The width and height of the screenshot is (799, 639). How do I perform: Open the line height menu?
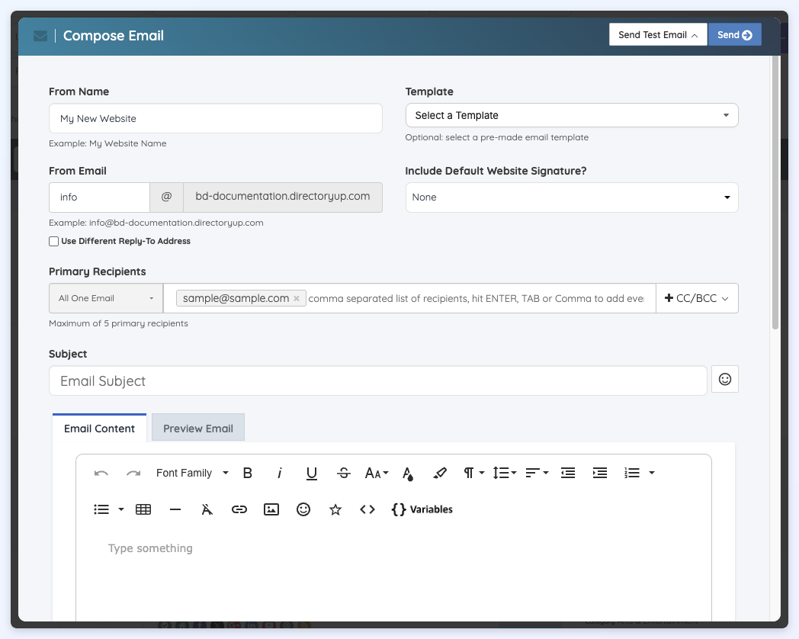coord(505,474)
